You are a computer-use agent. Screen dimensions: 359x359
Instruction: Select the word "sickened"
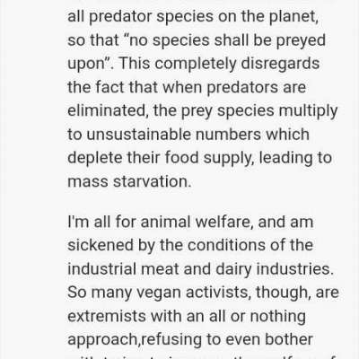101,245
